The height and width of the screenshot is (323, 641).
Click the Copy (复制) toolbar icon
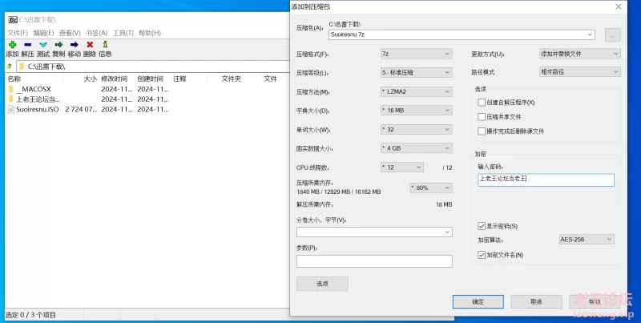click(x=58, y=45)
